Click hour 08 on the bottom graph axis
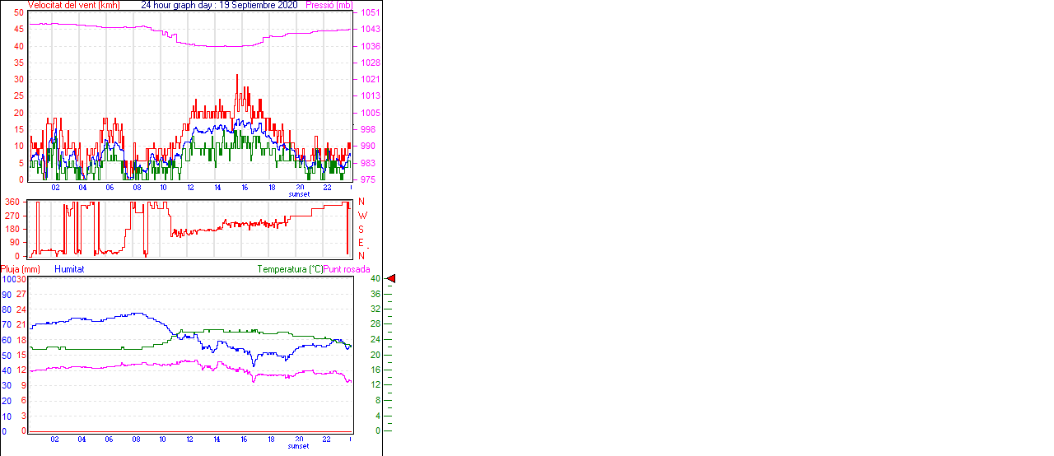1054x456 pixels. tap(137, 439)
